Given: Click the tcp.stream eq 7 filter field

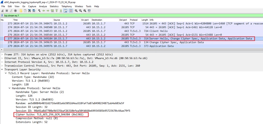Looking at the screenshot, I should (x=133, y=15).
